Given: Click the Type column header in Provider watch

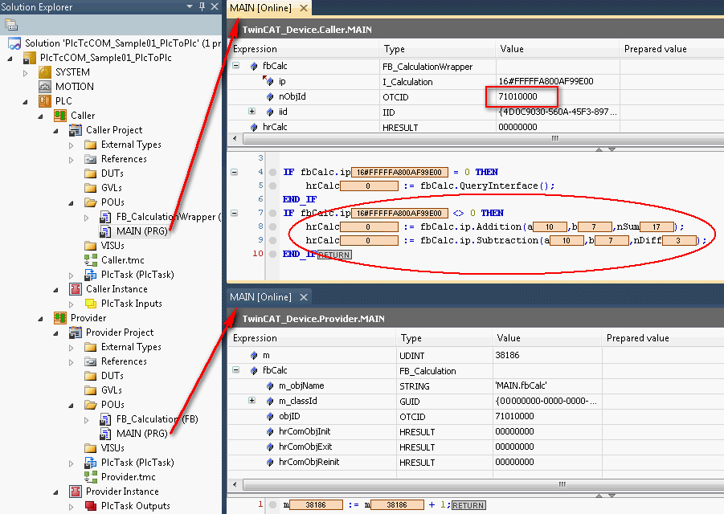Looking at the screenshot, I should 444,338.
